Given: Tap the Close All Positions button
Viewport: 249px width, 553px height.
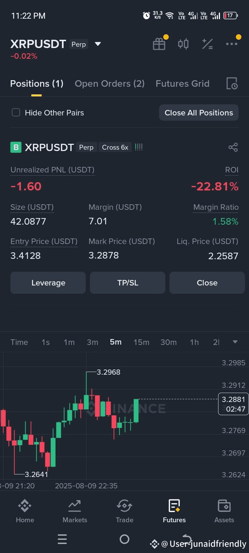Looking at the screenshot, I should pyautogui.click(x=199, y=113).
